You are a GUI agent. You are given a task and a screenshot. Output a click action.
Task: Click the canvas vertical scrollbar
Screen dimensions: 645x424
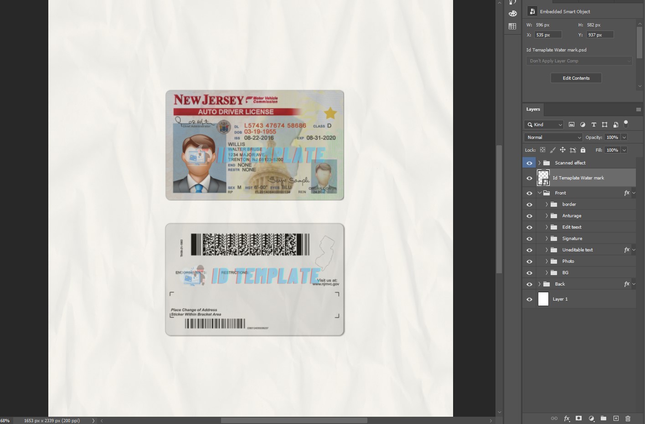coord(499,209)
